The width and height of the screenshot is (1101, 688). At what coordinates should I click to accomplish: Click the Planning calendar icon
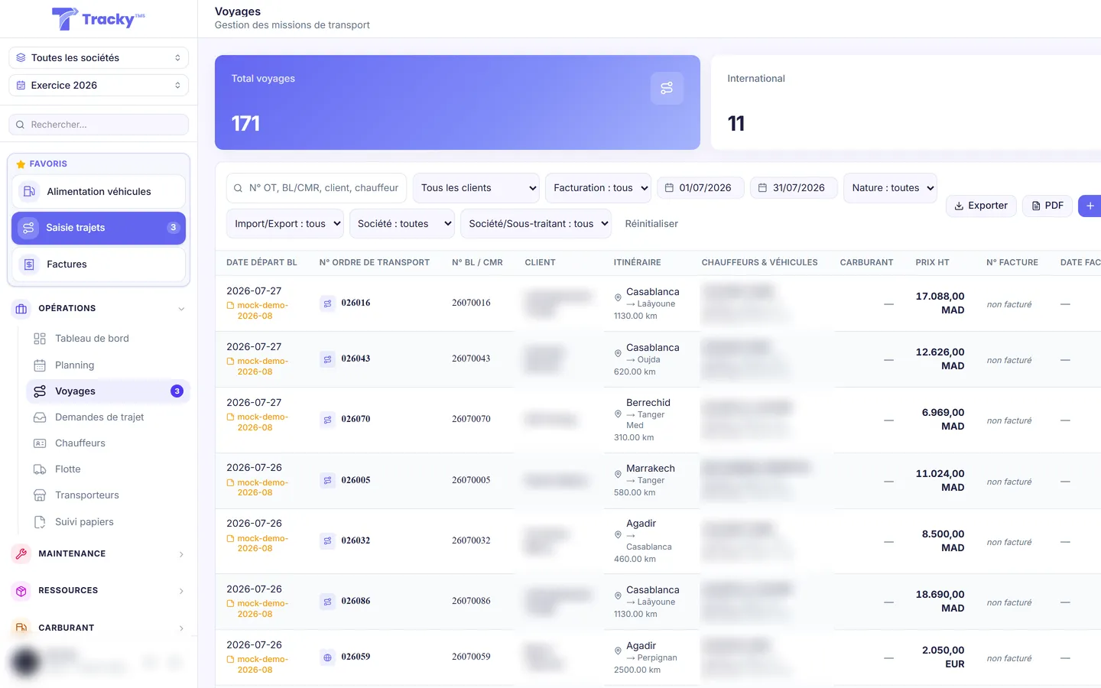40,365
